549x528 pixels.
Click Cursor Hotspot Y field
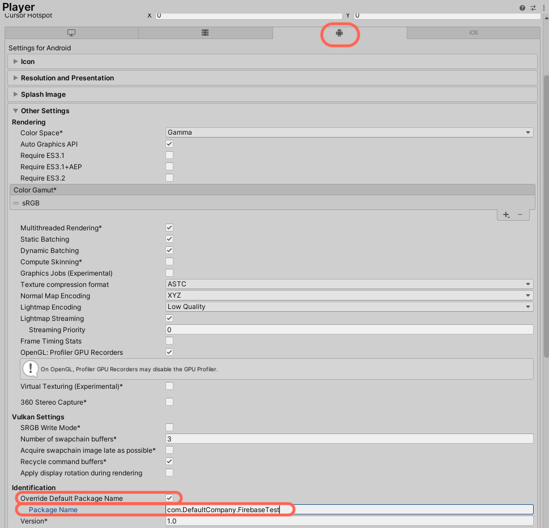tap(447, 16)
